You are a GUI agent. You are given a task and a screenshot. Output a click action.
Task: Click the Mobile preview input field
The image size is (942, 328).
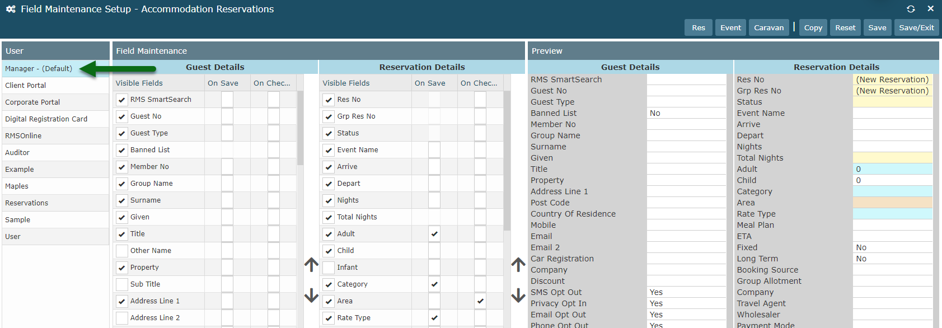point(686,225)
